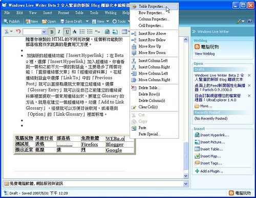Select Move Column Right

click(154, 80)
